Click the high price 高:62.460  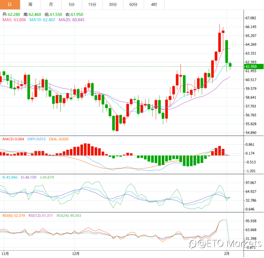(x=32, y=15)
